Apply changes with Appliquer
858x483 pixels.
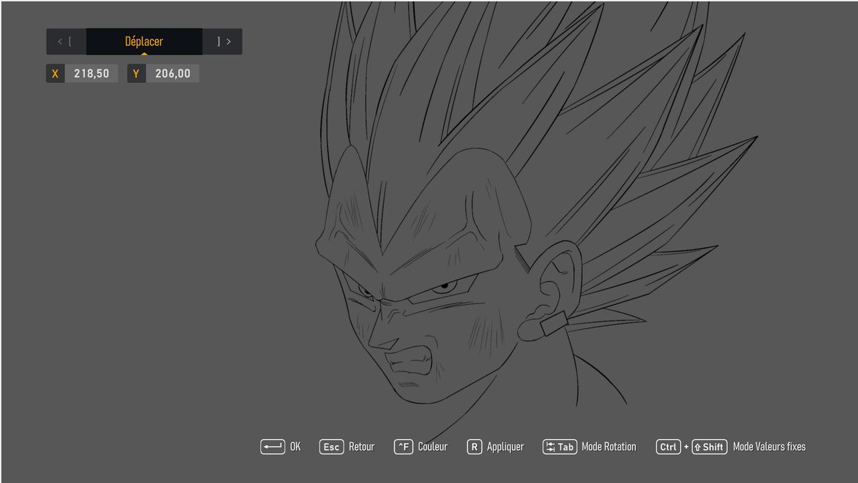506,447
